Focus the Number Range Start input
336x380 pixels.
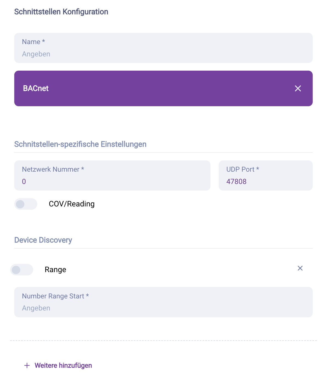point(163,308)
